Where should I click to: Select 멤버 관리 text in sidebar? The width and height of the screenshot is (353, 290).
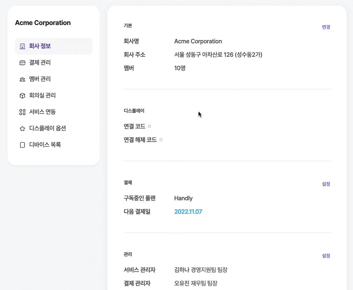pyautogui.click(x=40, y=79)
